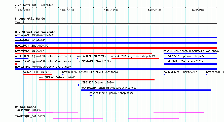The width and height of the screenshot is (224, 122).
Task: Click ruler position 140272000
Action: point(23,10)
